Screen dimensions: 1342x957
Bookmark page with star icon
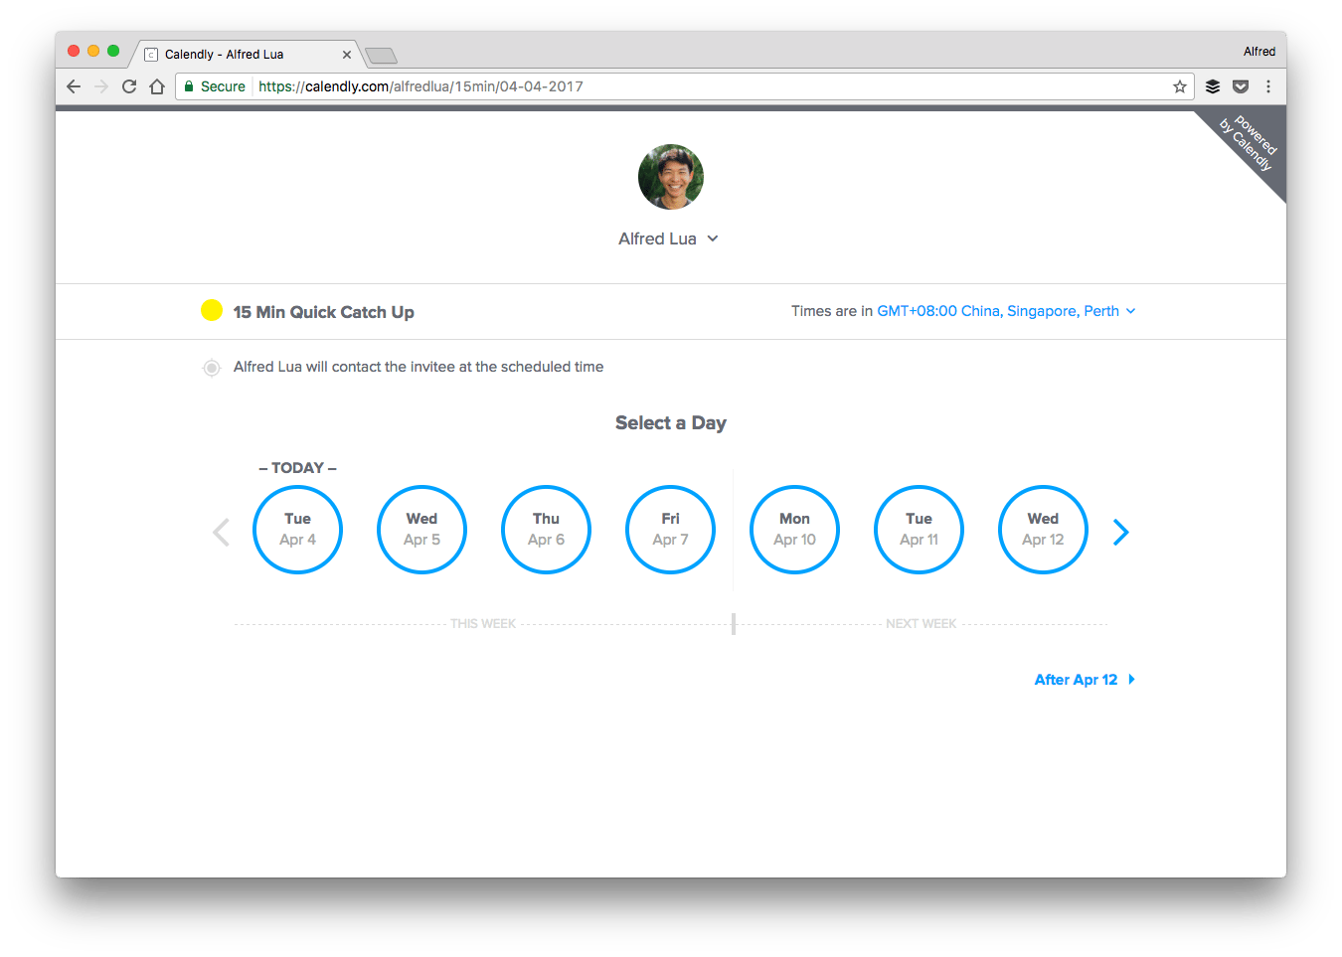coord(1180,86)
